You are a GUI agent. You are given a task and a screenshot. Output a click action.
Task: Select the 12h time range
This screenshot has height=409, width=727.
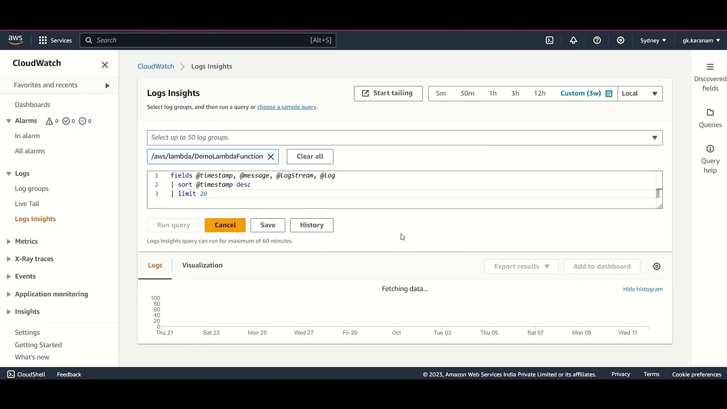540,94
